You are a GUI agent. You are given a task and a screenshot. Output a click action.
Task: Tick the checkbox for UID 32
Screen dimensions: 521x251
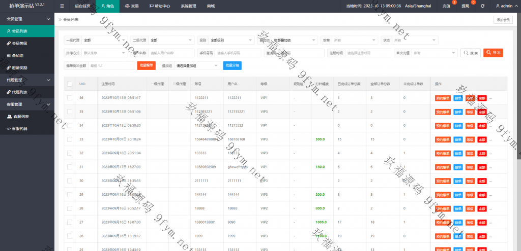[x=69, y=153]
